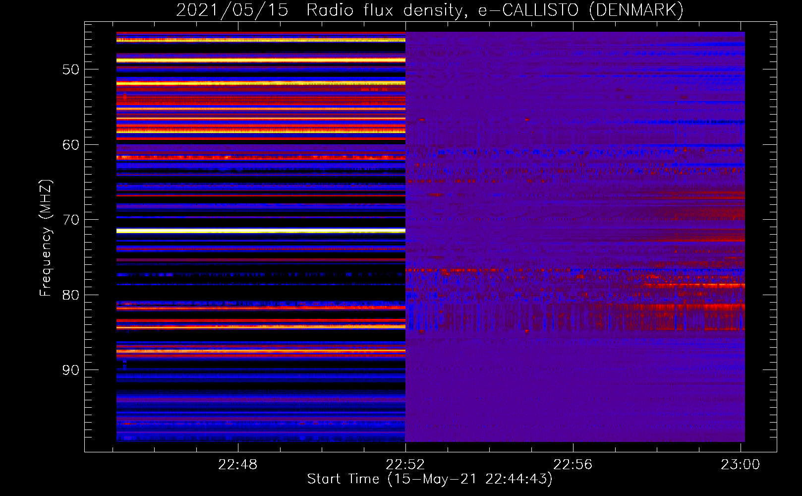Click the 70 frequency tick label
Viewport: 802px width, 496px height.
[70, 220]
